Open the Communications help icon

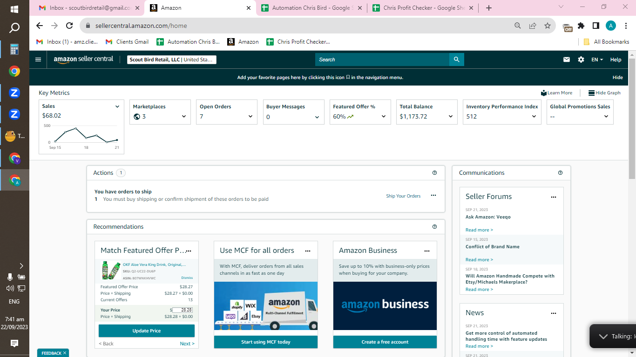point(560,173)
